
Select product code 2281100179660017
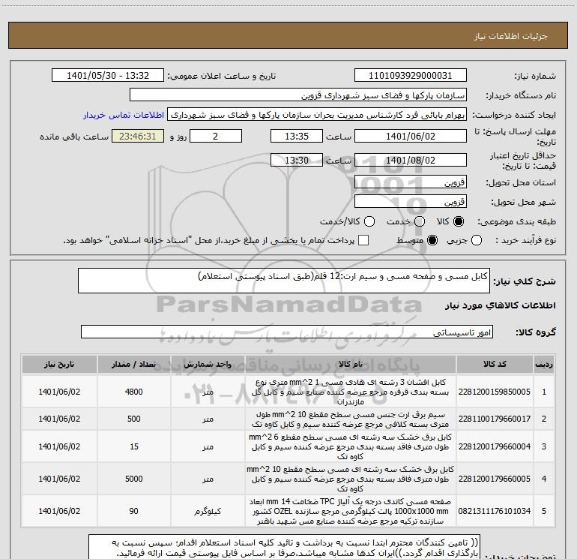[495, 419]
